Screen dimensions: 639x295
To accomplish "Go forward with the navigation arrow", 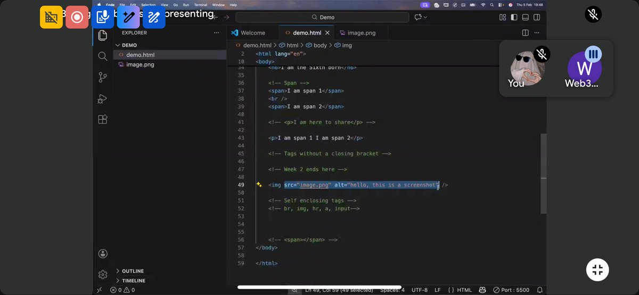I will 226,17.
